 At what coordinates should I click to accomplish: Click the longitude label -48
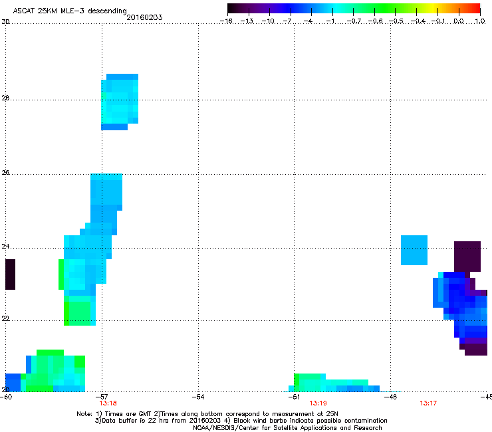click(391, 397)
